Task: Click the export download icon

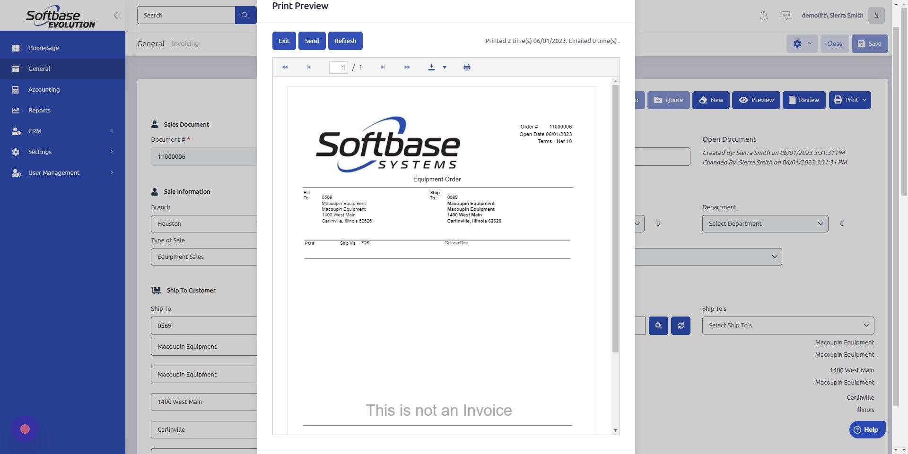Action: click(x=431, y=67)
